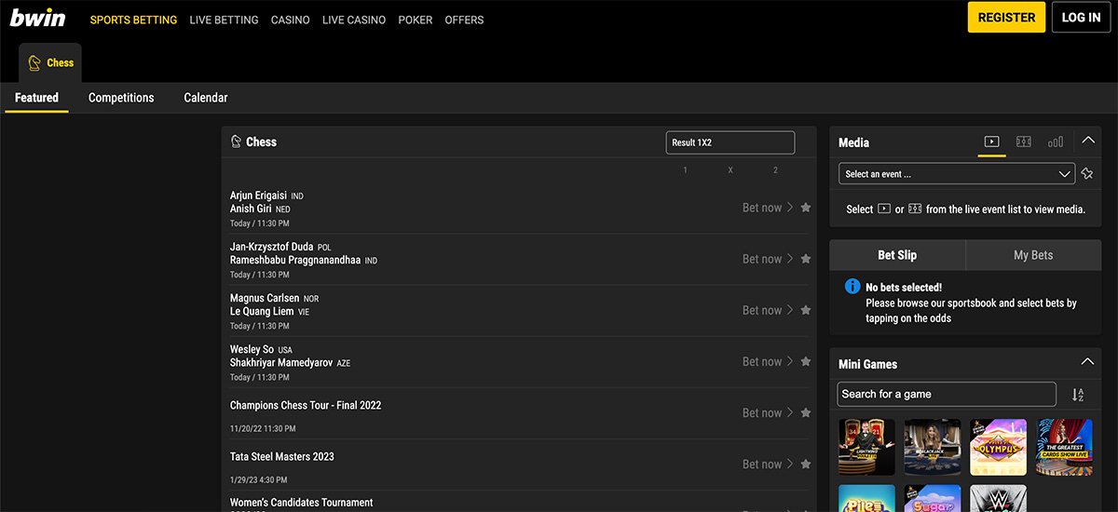The image size is (1118, 512).
Task: Favorite the Carlsen vs Le Quang Liem match
Action: coord(806,310)
